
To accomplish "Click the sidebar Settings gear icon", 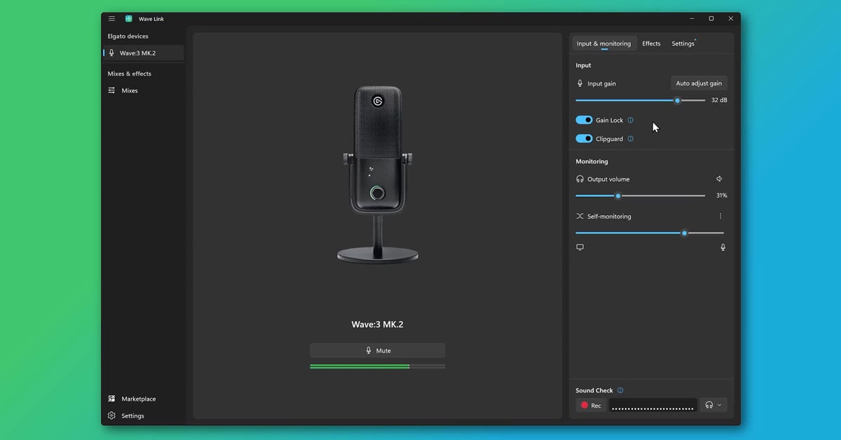I will pyautogui.click(x=111, y=415).
